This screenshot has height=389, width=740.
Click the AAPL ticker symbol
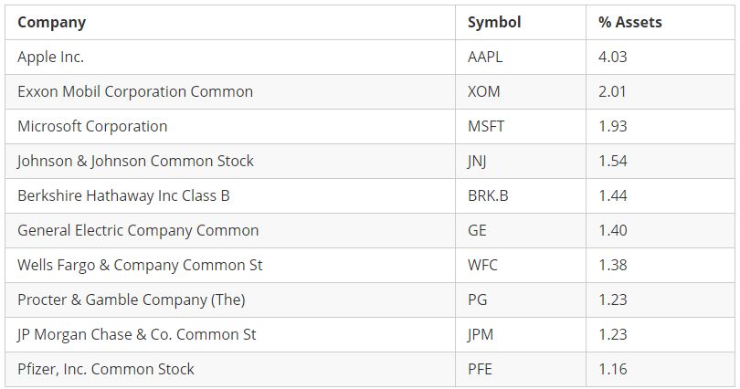pos(485,57)
